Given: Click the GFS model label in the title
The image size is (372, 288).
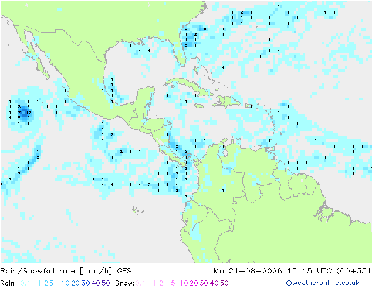Looking at the screenshot, I should coord(124,271).
